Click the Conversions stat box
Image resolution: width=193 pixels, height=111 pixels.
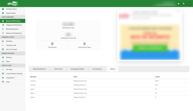(x=52, y=45)
